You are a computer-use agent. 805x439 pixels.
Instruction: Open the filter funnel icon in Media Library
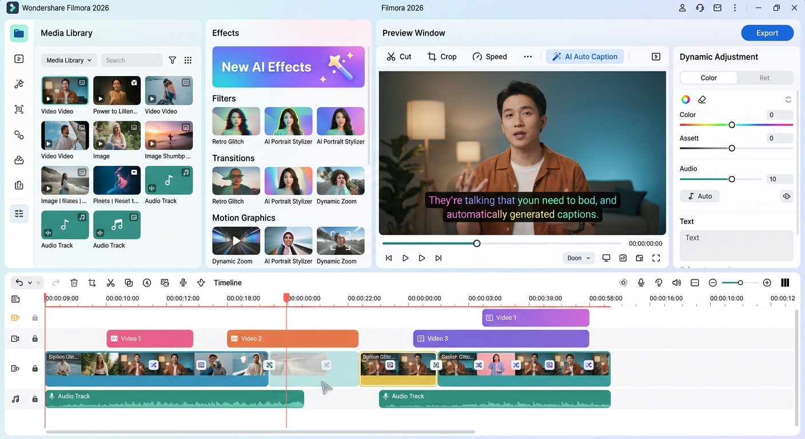(x=172, y=60)
